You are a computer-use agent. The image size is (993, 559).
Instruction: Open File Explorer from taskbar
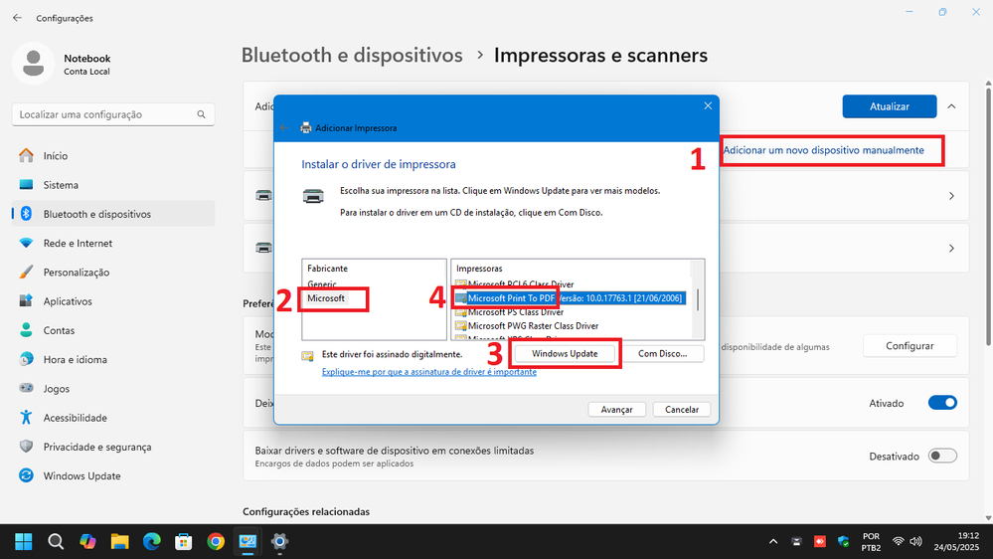coord(119,542)
